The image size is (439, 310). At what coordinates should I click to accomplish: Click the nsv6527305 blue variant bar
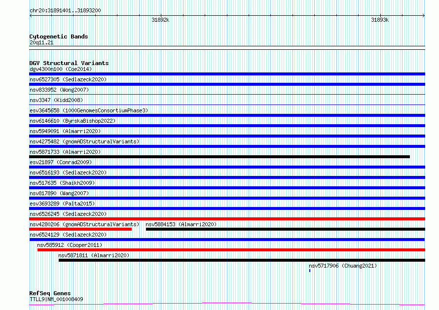point(227,84)
